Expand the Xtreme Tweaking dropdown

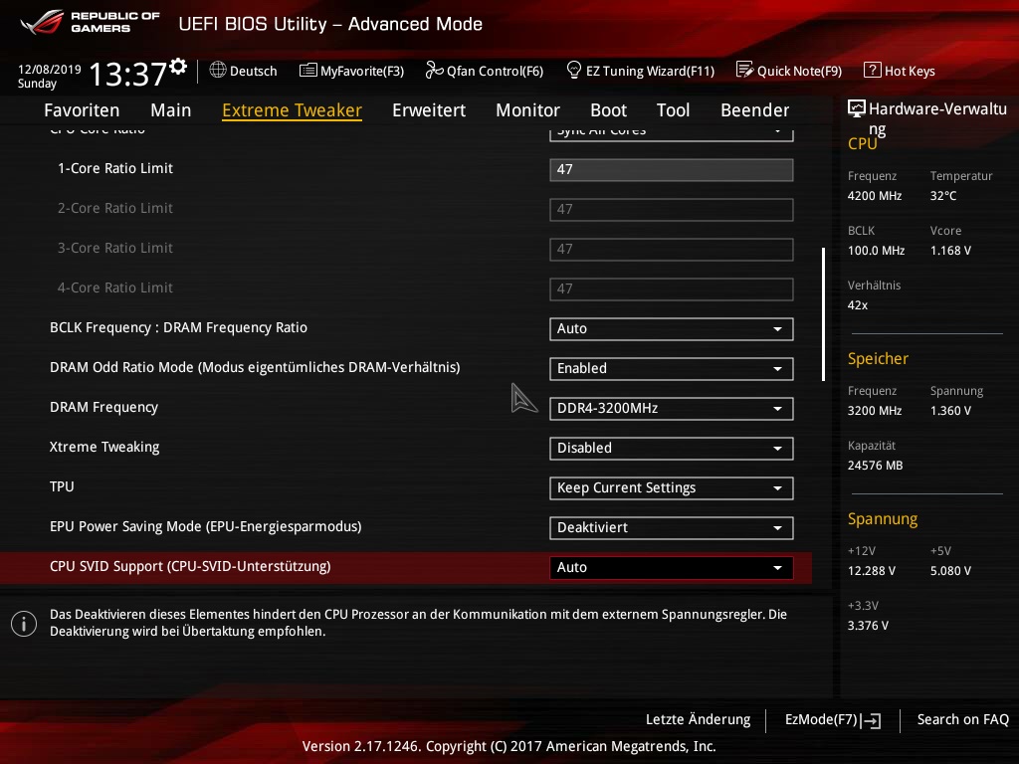click(672, 449)
